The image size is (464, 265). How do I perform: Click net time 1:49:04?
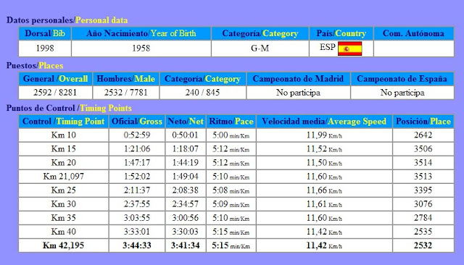pyautogui.click(x=186, y=177)
